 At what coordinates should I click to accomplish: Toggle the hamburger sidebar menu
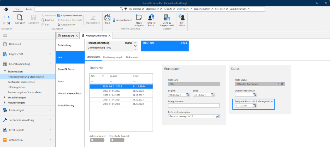tap(5, 35)
